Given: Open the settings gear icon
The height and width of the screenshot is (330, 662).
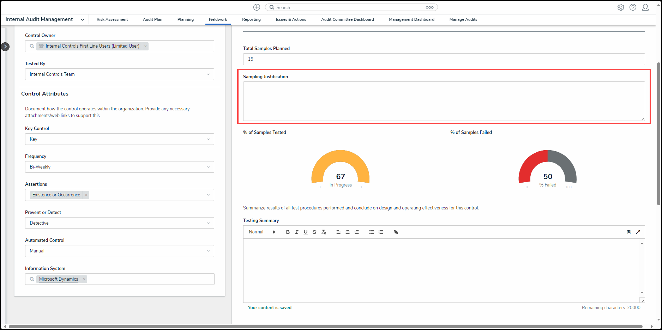Looking at the screenshot, I should click(621, 7).
